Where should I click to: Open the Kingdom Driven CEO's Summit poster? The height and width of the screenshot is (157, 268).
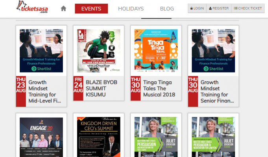click(x=99, y=137)
